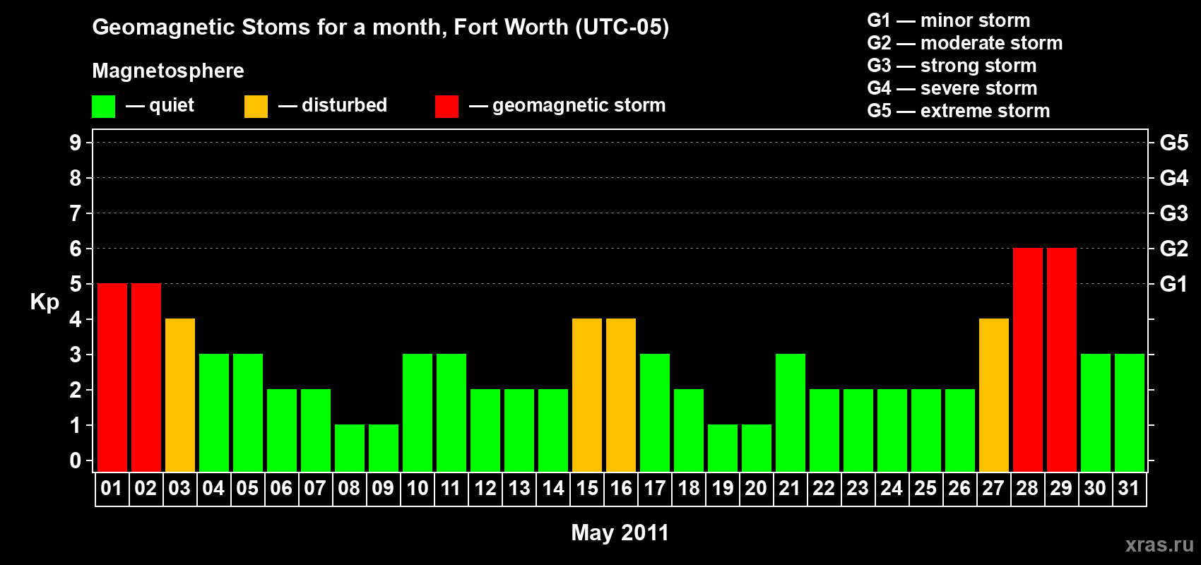Click the '9' value on Kp axis

pos(76,143)
